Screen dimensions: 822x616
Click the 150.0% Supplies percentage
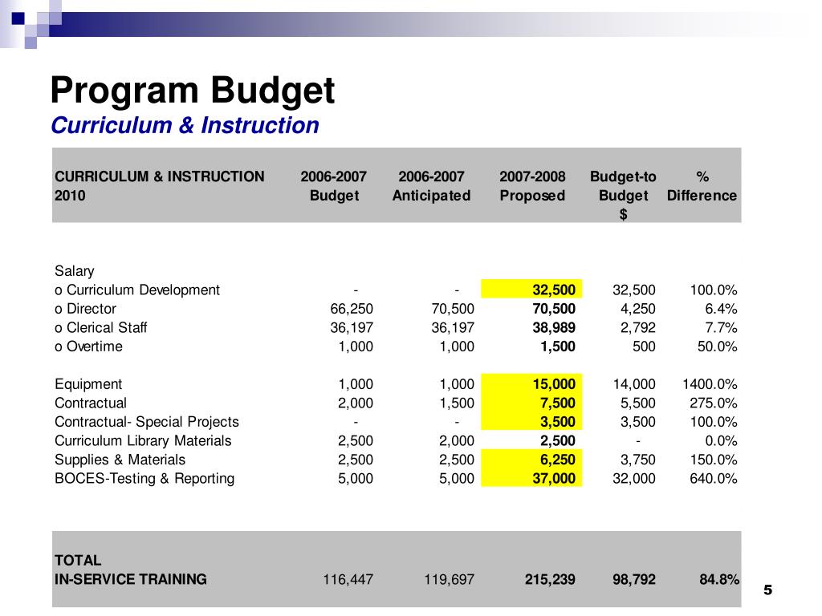point(714,460)
